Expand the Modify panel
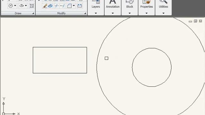 85,13
